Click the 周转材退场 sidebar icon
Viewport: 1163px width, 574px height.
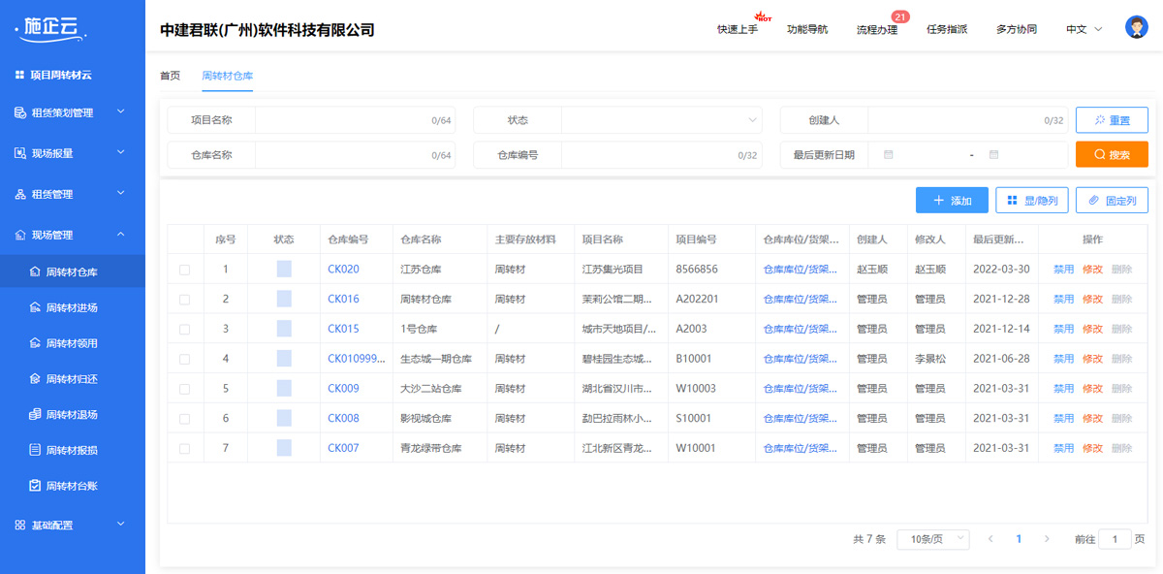[x=35, y=415]
